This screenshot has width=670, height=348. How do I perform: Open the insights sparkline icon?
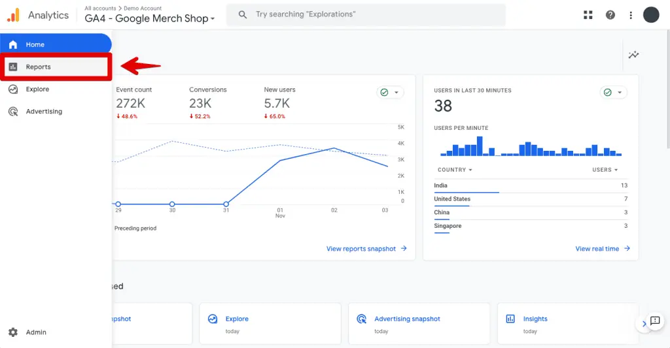(x=633, y=55)
